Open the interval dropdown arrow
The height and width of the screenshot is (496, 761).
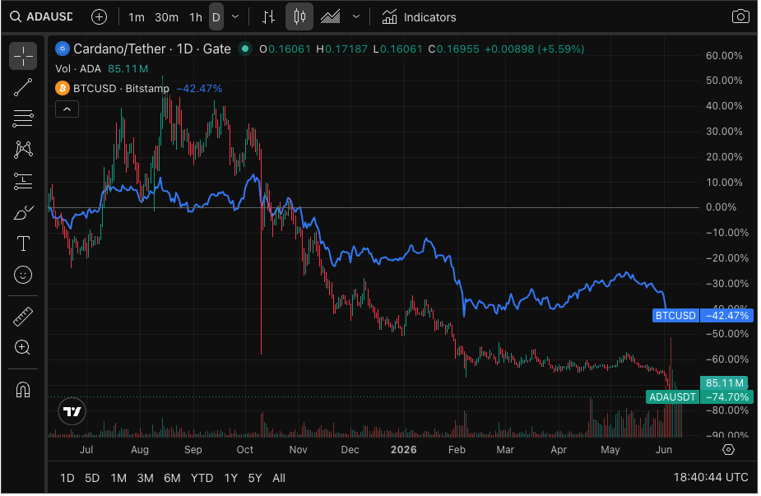pos(235,17)
